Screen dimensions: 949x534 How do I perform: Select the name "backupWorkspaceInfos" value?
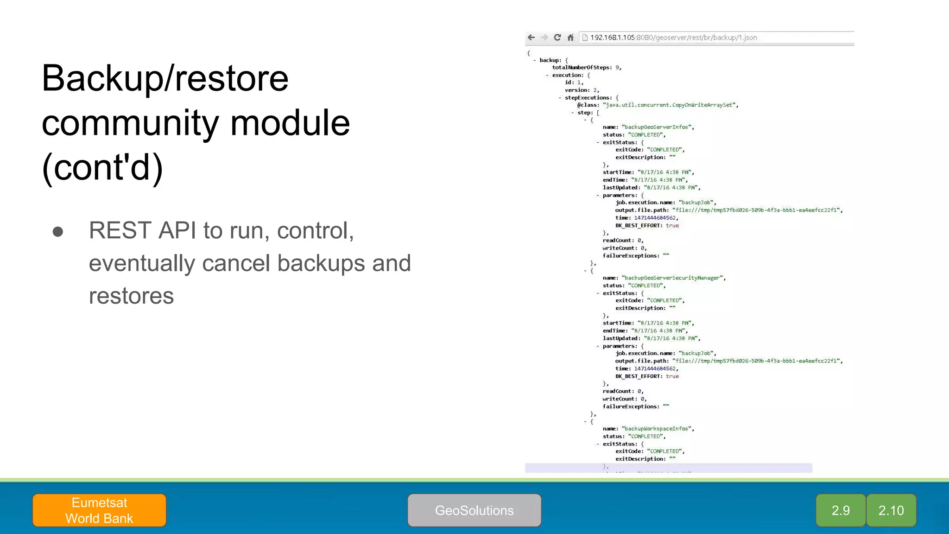pyautogui.click(x=658, y=429)
